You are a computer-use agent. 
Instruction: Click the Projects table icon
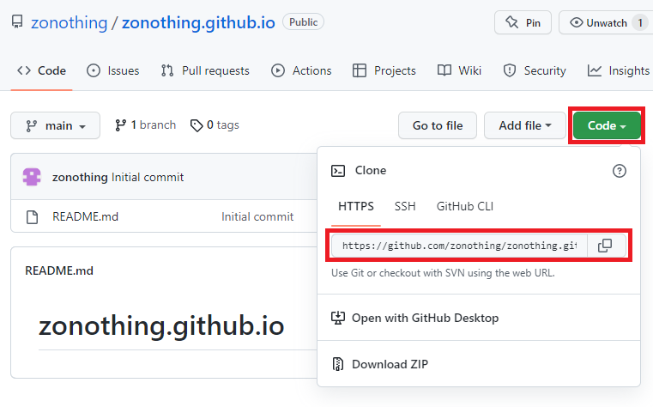click(x=360, y=70)
